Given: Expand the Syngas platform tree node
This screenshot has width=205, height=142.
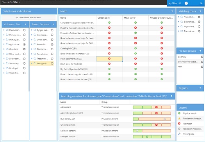Looking at the screenshot, I should click(x=32, y=30).
